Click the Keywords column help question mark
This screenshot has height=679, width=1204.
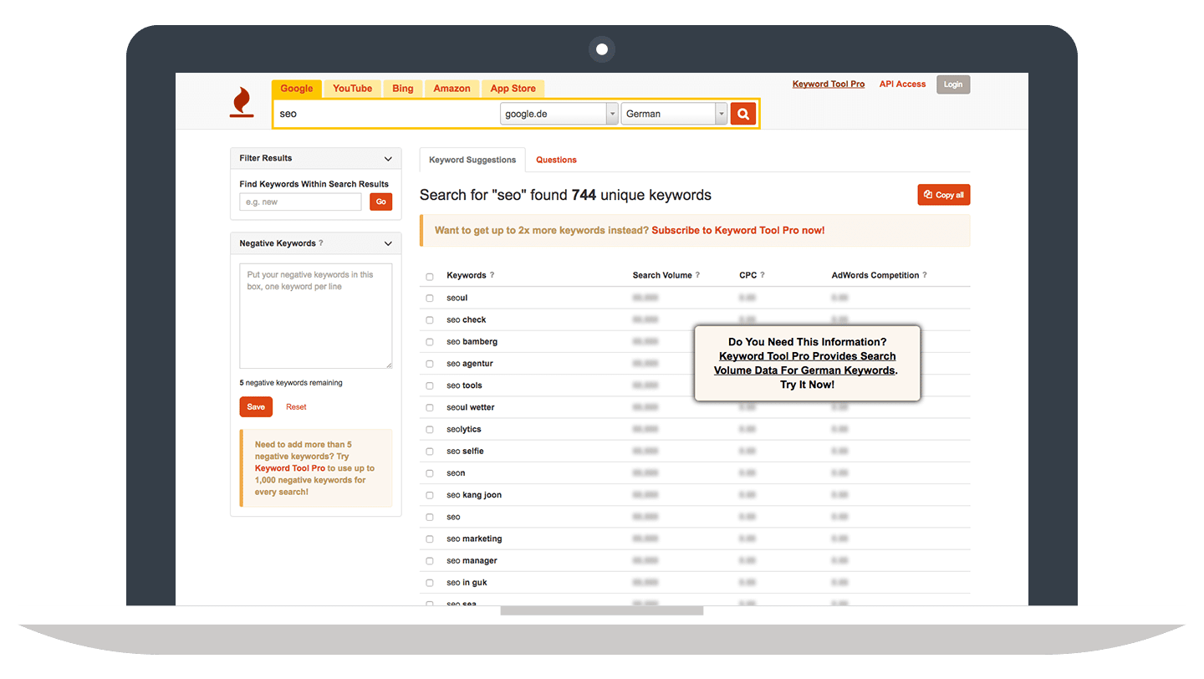pyautogui.click(x=492, y=275)
